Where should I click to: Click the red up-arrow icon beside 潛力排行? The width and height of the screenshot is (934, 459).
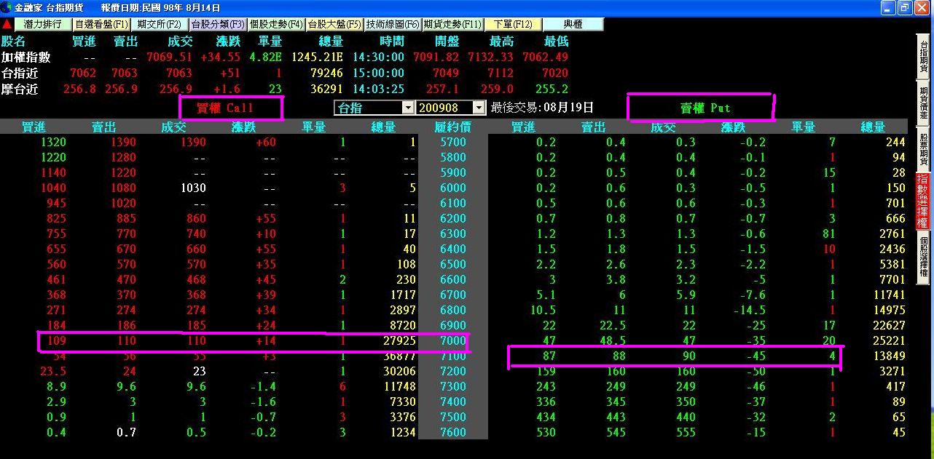tap(7, 24)
